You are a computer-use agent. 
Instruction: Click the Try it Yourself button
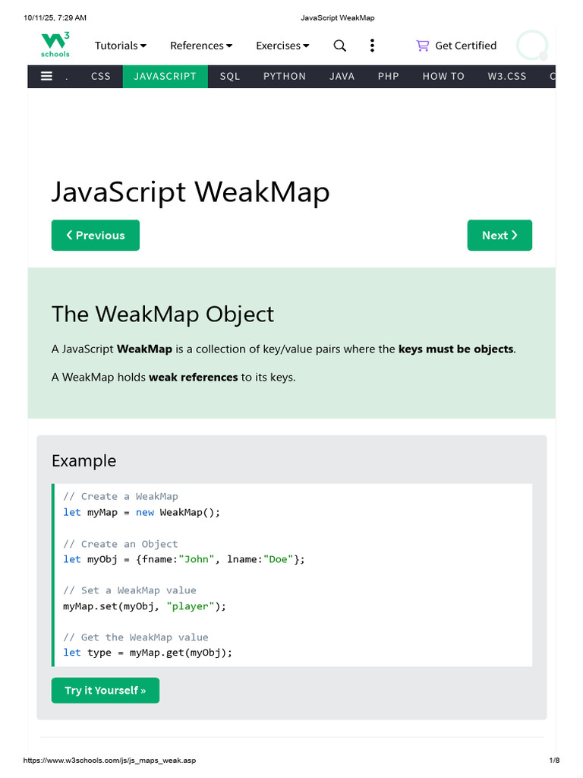pos(106,690)
